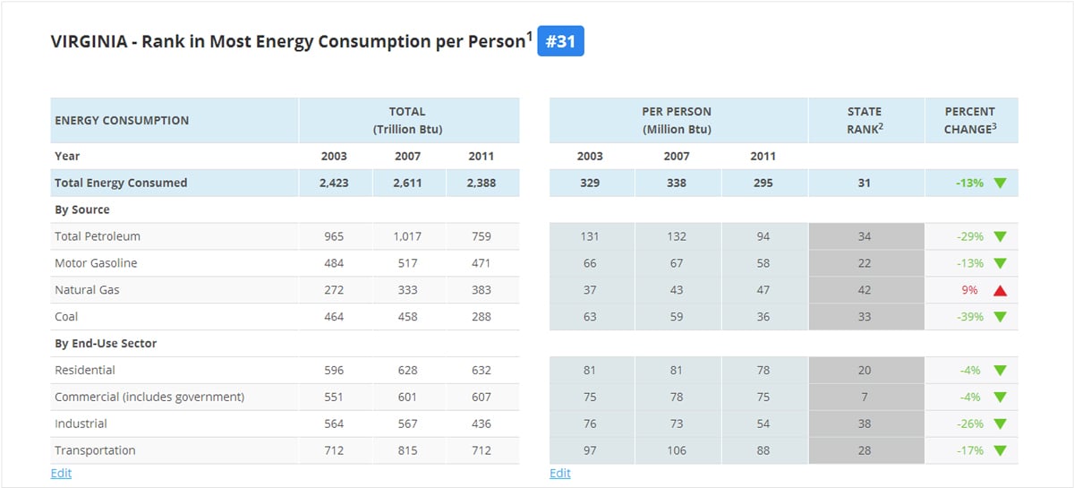Click the red up arrow for Natural Gas
This screenshot has height=488, width=1074.
point(1000,290)
